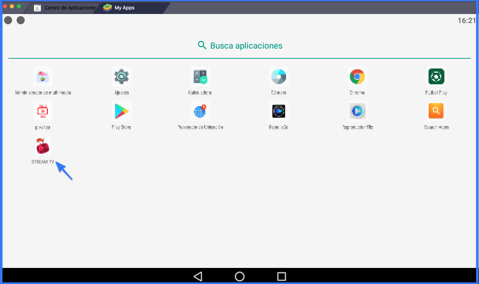Select the My Apps tab
The height and width of the screenshot is (284, 479).
131,8
